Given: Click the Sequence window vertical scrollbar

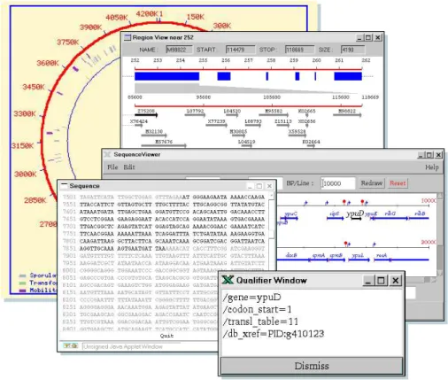Looking at the screenshot, I should tap(272, 230).
